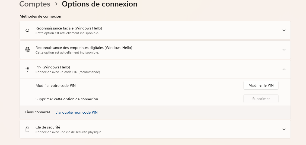Select the Reconnaissance des empreintes digitales title
306x145 pixels.
click(x=84, y=48)
